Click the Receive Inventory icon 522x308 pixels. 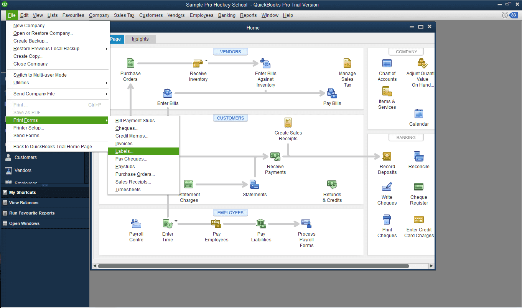[x=198, y=63]
